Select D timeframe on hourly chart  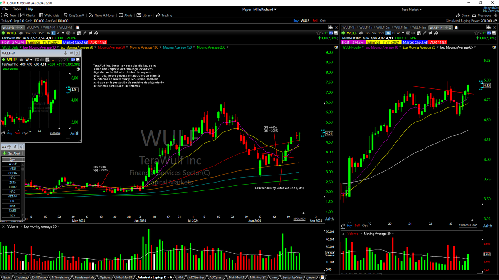(x=393, y=33)
